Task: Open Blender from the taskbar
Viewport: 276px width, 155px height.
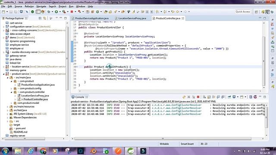Action: [x=93, y=151]
